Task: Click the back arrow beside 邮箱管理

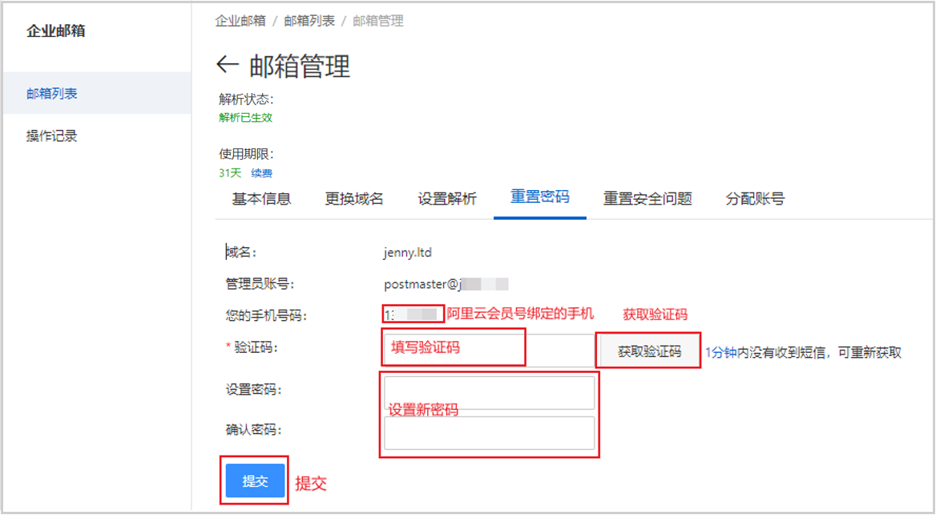Action: (x=228, y=65)
